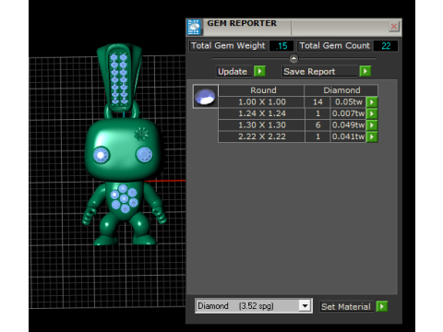Click the count cell showing 6
The image size is (443, 332).
(x=317, y=125)
